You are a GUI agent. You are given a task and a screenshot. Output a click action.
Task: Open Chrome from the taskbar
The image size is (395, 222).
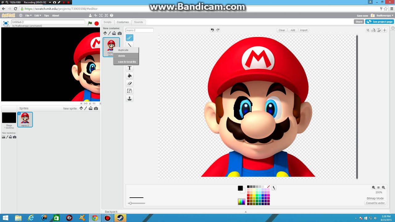[95, 218]
